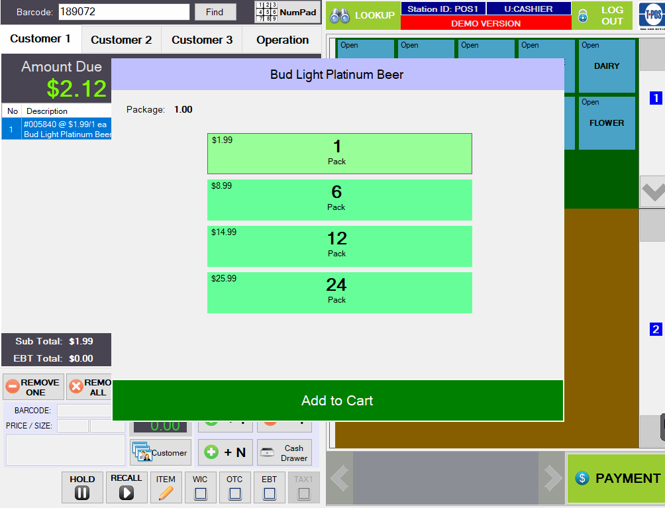The height and width of the screenshot is (508, 665).
Task: RECALL a held transaction
Action: pyautogui.click(x=127, y=487)
